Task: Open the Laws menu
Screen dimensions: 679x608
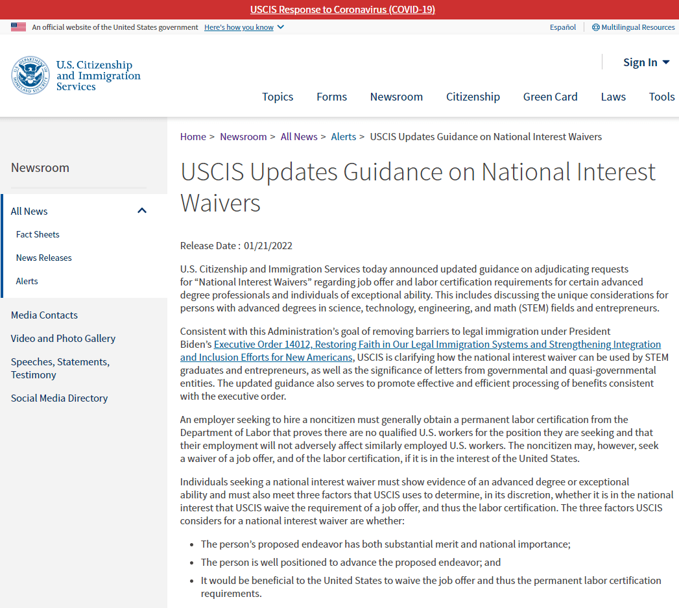Action: [613, 97]
